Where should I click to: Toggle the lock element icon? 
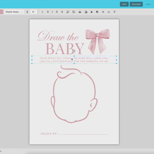pos(92,12)
